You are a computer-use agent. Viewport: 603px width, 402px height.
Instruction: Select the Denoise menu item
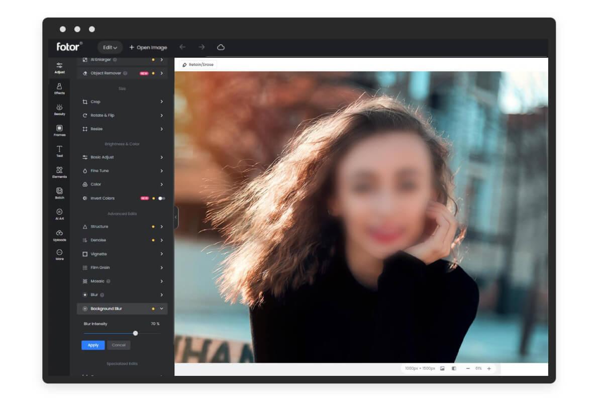(122, 240)
